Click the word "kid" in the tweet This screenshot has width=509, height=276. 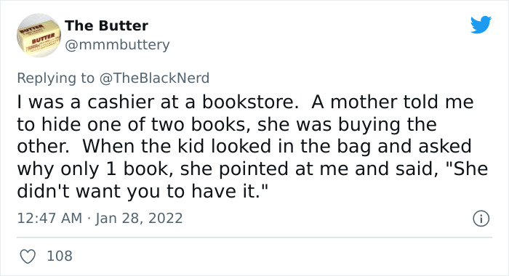(191, 146)
